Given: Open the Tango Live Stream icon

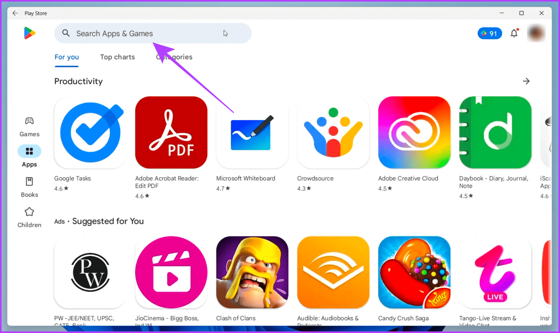Looking at the screenshot, I should (495, 273).
